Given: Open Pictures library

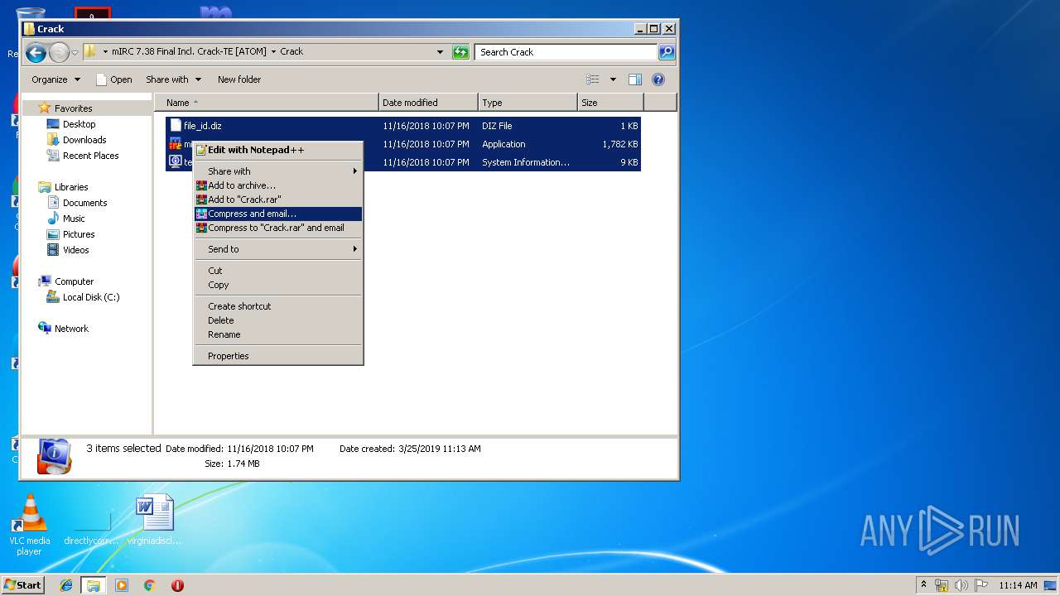Looking at the screenshot, I should coord(79,234).
